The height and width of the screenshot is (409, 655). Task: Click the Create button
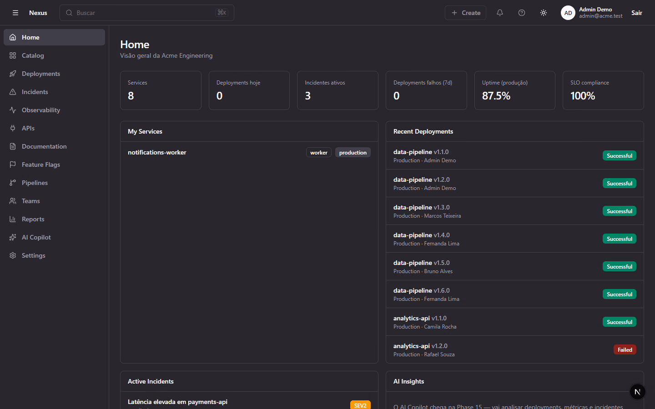(x=465, y=13)
